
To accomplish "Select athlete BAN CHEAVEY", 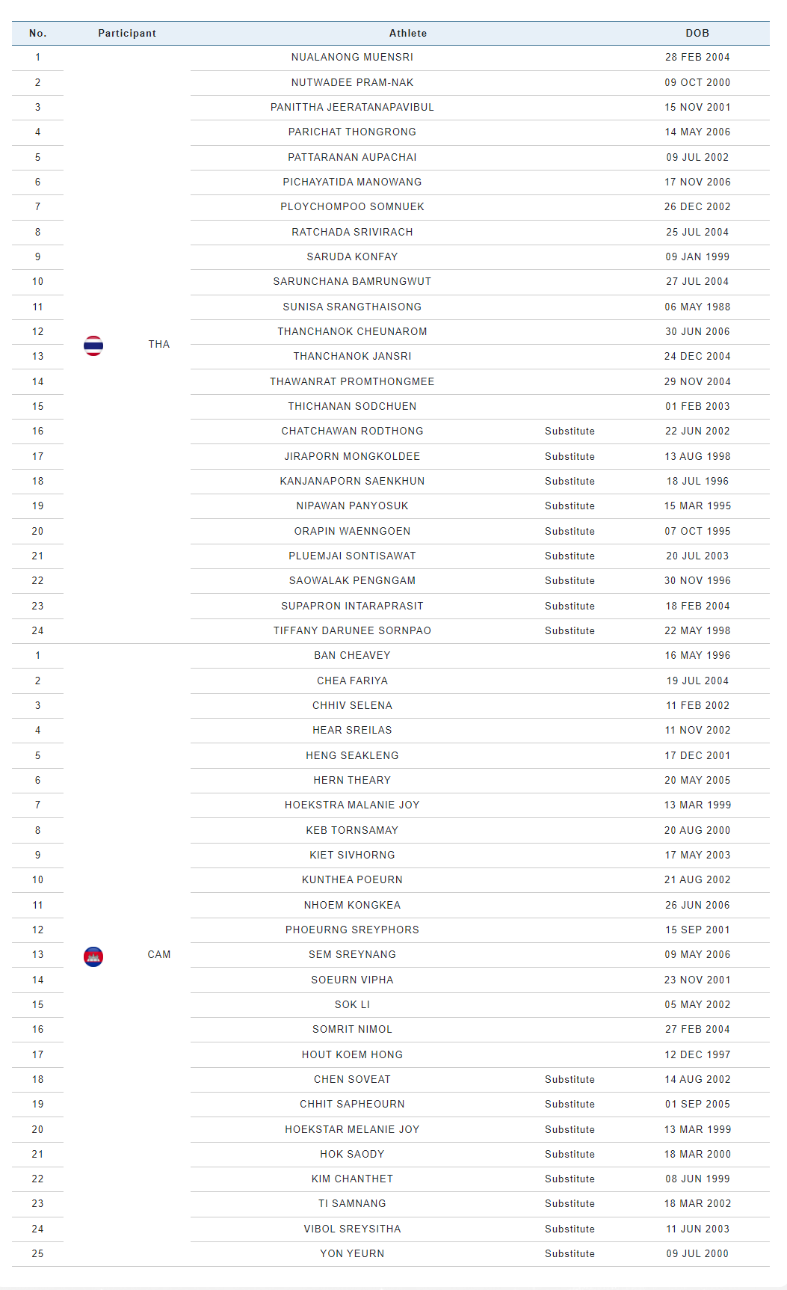I will click(352, 656).
